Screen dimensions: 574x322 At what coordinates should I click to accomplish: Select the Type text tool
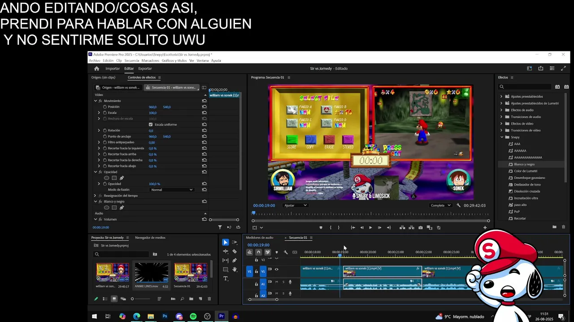tap(226, 278)
